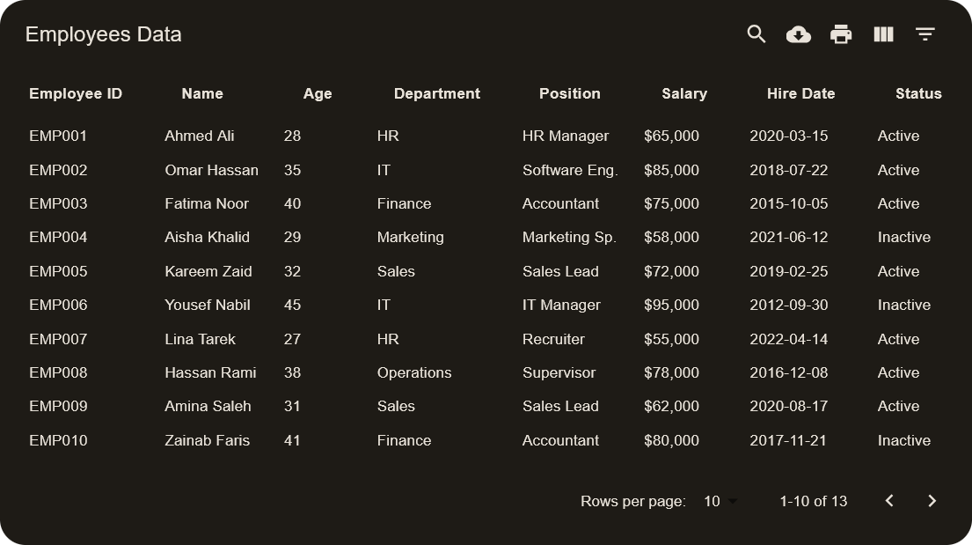Select the EMP004 row cell

point(58,237)
